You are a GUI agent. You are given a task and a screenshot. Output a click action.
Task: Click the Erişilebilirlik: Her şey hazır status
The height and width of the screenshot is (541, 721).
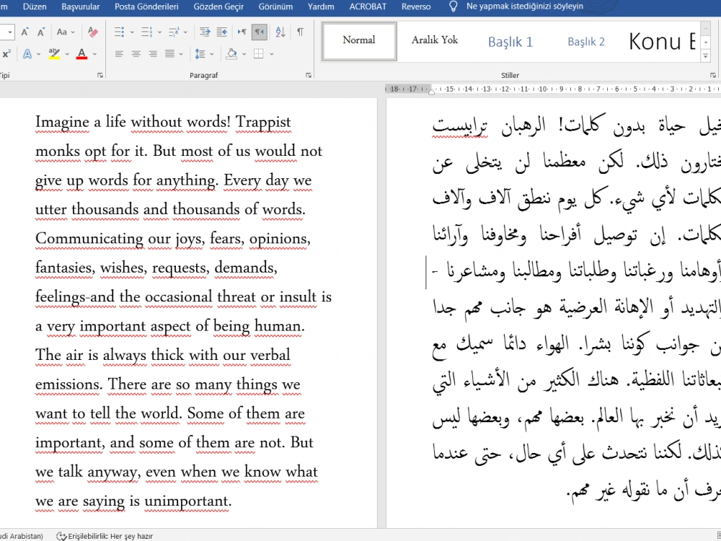[x=110, y=536]
